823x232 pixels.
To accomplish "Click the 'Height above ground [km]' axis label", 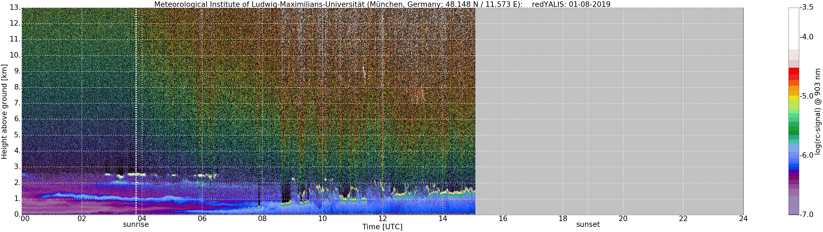I will (4, 112).
